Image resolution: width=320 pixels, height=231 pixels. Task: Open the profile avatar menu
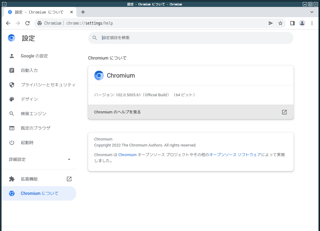click(x=302, y=23)
